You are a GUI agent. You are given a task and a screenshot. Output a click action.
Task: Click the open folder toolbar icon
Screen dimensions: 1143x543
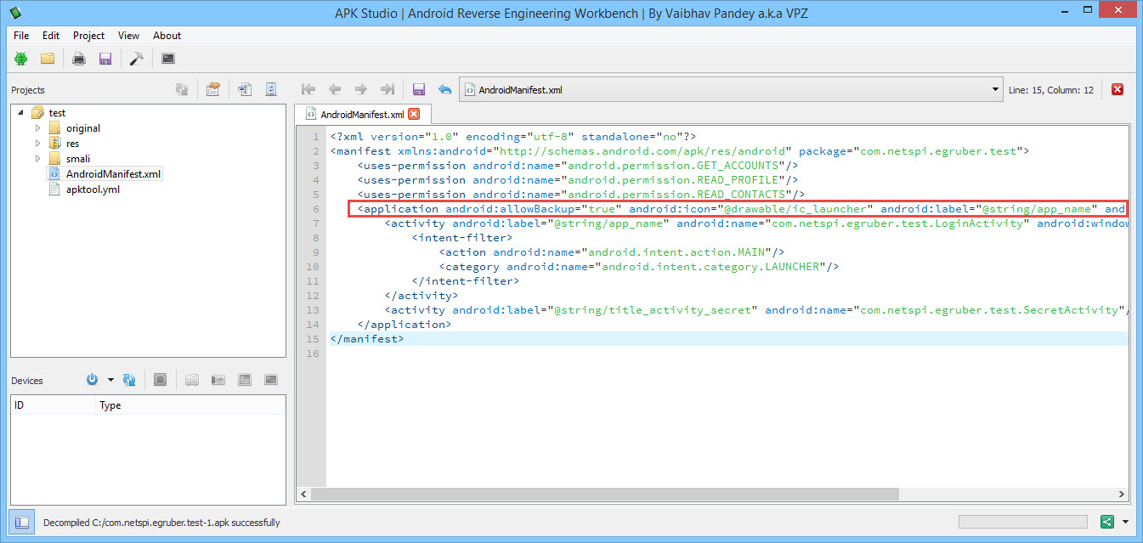coord(48,59)
